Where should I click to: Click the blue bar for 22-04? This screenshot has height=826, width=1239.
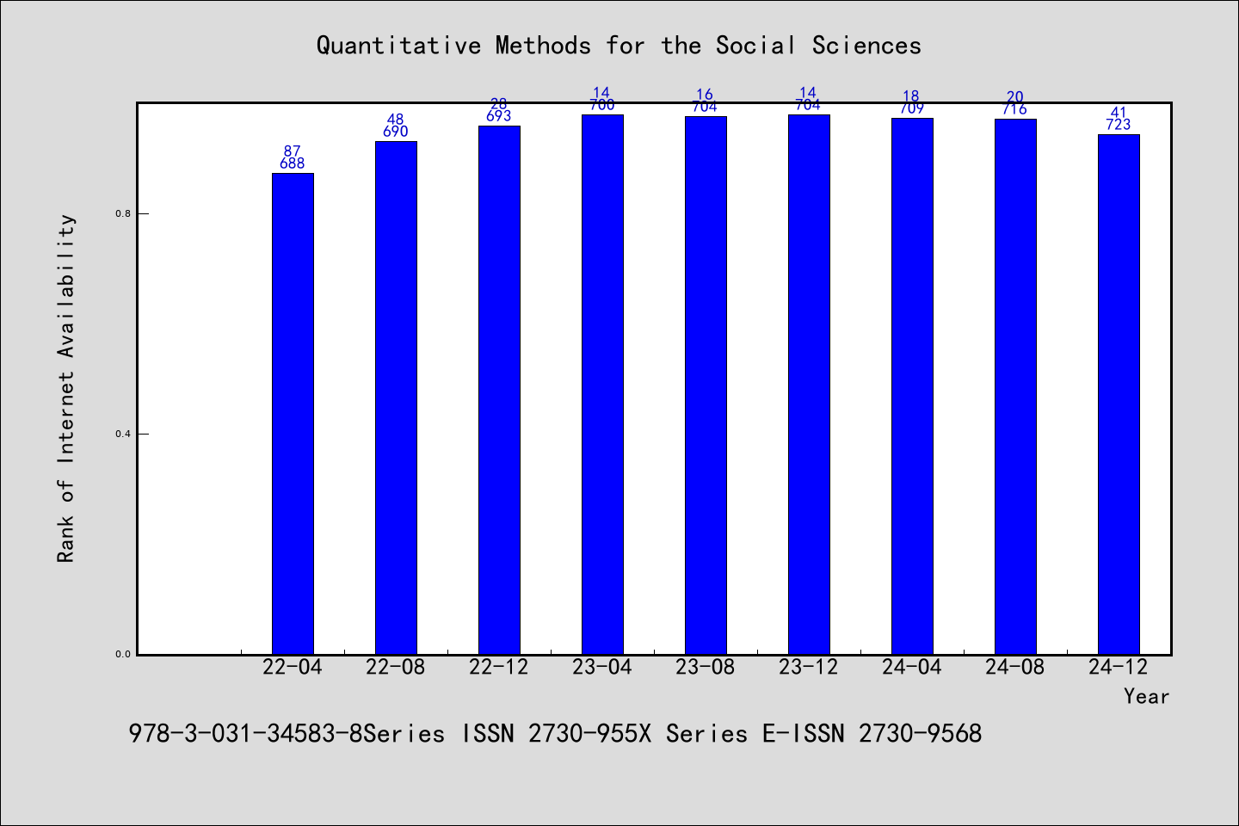[293, 414]
